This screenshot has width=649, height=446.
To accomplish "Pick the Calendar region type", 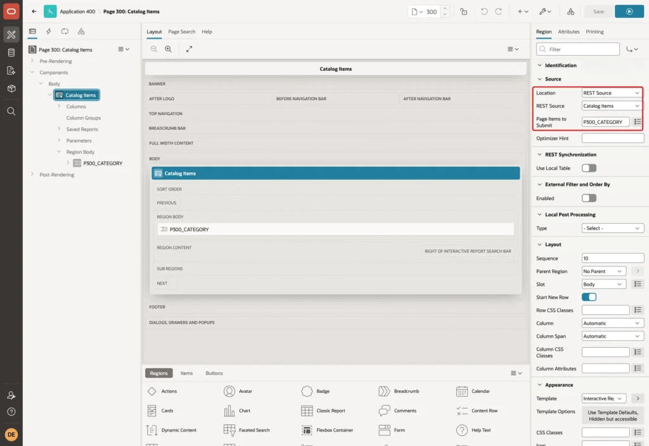I will (x=473, y=392).
